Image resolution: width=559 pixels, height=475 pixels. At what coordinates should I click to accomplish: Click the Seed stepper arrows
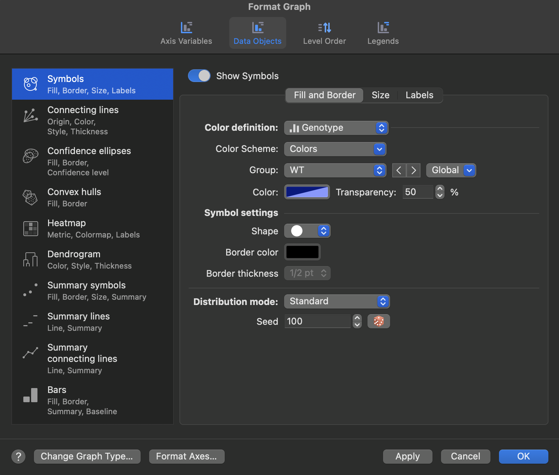click(x=357, y=321)
